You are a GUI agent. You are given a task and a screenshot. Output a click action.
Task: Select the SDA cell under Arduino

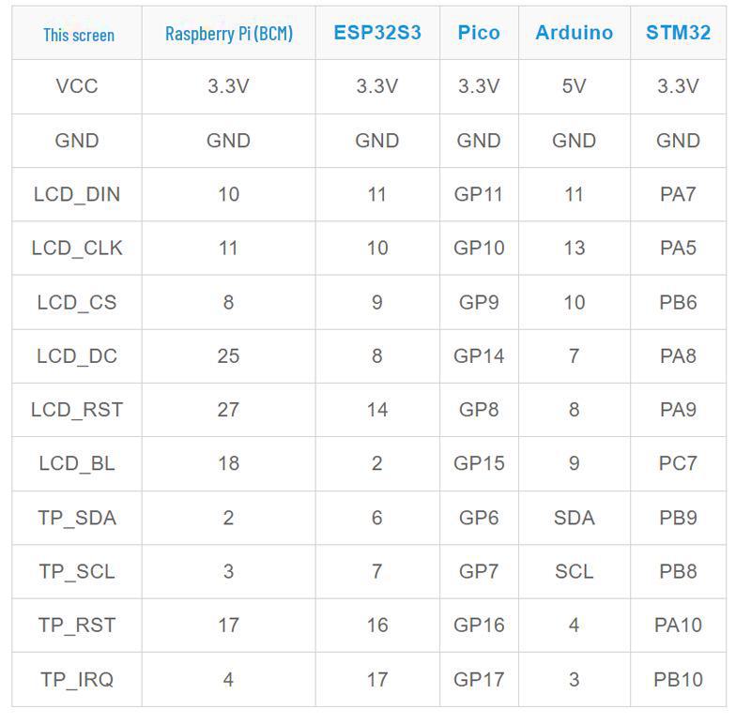click(x=574, y=518)
